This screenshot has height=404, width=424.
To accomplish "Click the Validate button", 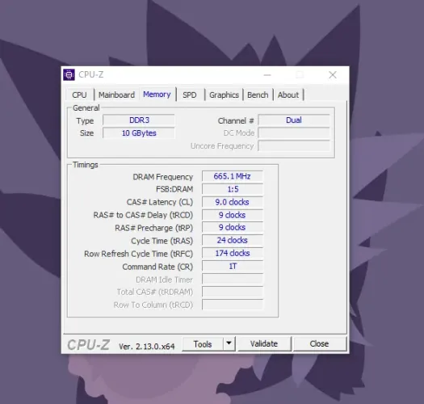I will click(264, 344).
